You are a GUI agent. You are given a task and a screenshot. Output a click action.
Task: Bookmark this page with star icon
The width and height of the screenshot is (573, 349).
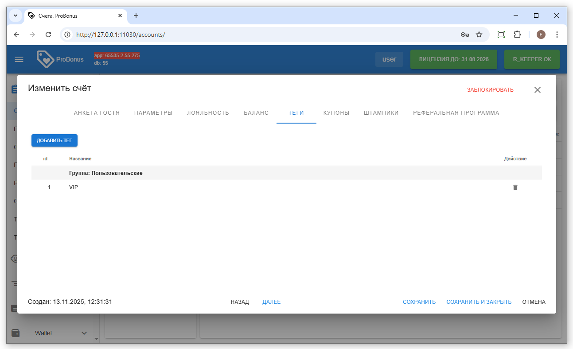[x=479, y=35]
